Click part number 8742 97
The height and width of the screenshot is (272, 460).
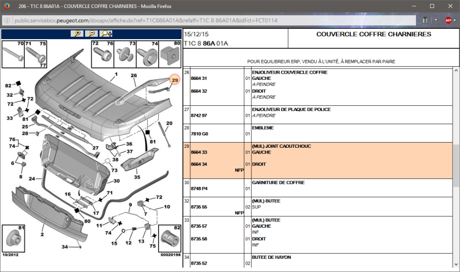tap(199, 116)
